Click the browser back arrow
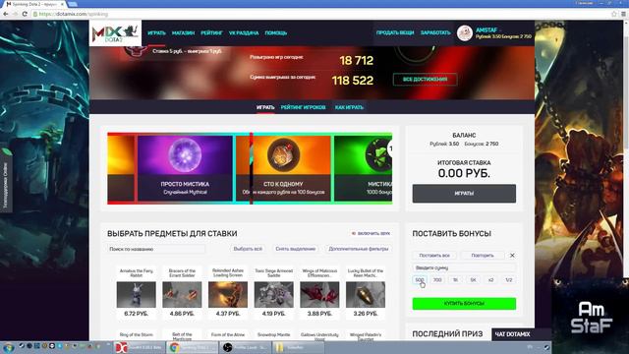 6,14
